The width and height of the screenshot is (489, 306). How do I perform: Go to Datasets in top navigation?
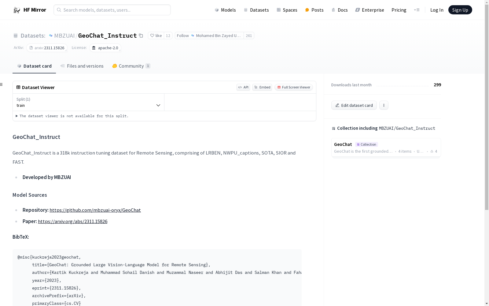coord(256,10)
